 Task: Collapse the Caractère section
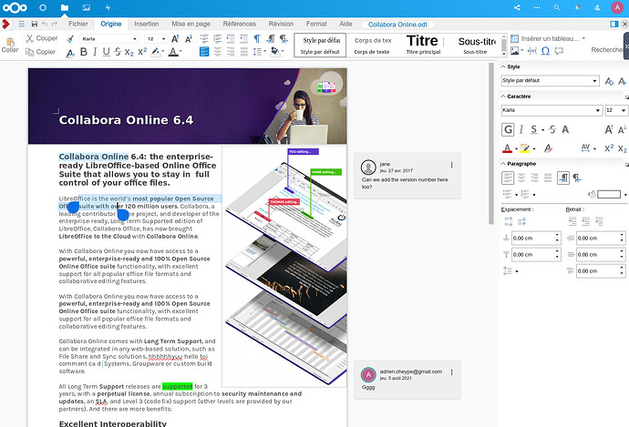point(503,97)
